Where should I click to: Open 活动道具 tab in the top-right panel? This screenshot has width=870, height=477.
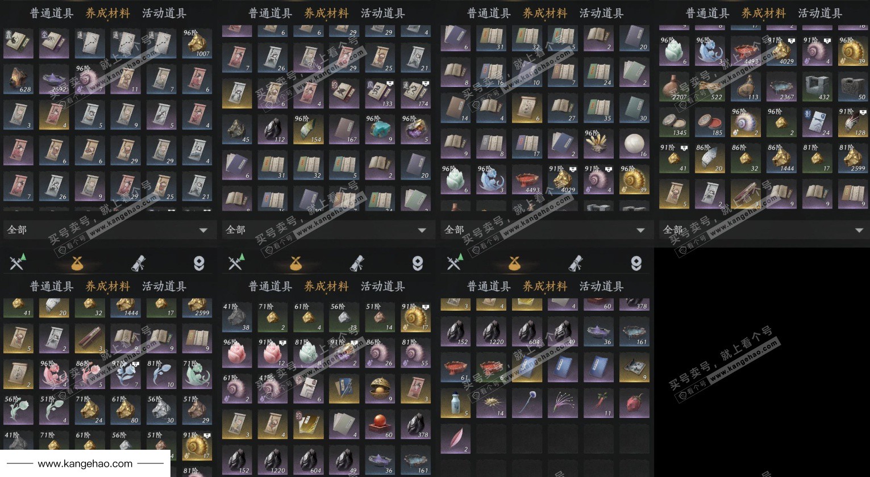pyautogui.click(x=820, y=12)
